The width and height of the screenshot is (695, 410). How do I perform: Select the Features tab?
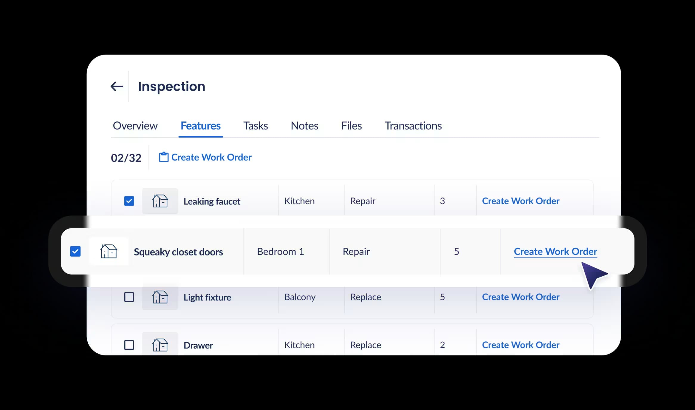pos(201,126)
